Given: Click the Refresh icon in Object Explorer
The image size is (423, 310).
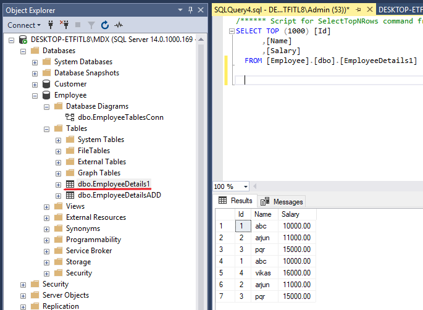Looking at the screenshot, I should 105,25.
